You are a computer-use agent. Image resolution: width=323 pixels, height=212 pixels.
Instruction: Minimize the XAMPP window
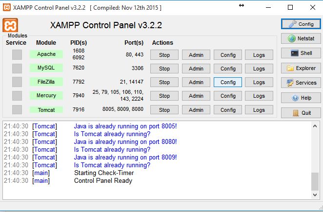pyautogui.click(x=268, y=7)
